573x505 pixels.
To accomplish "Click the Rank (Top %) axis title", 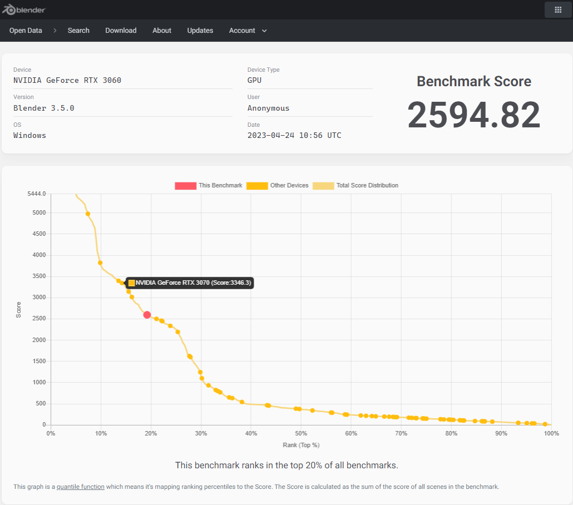I will coord(301,445).
